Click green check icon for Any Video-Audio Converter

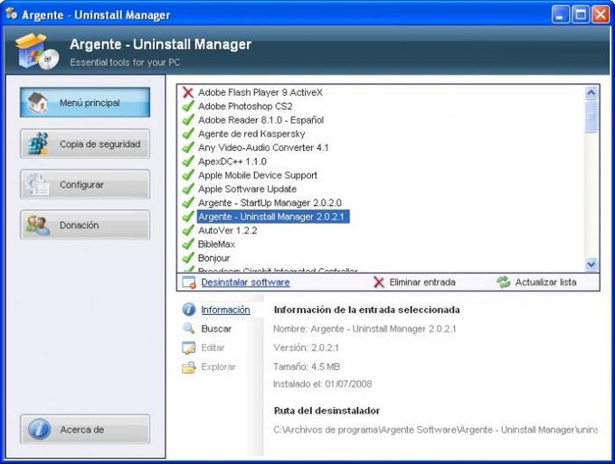pos(188,148)
